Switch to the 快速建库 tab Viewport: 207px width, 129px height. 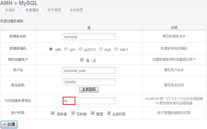tap(32, 10)
